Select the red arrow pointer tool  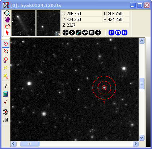7,33
